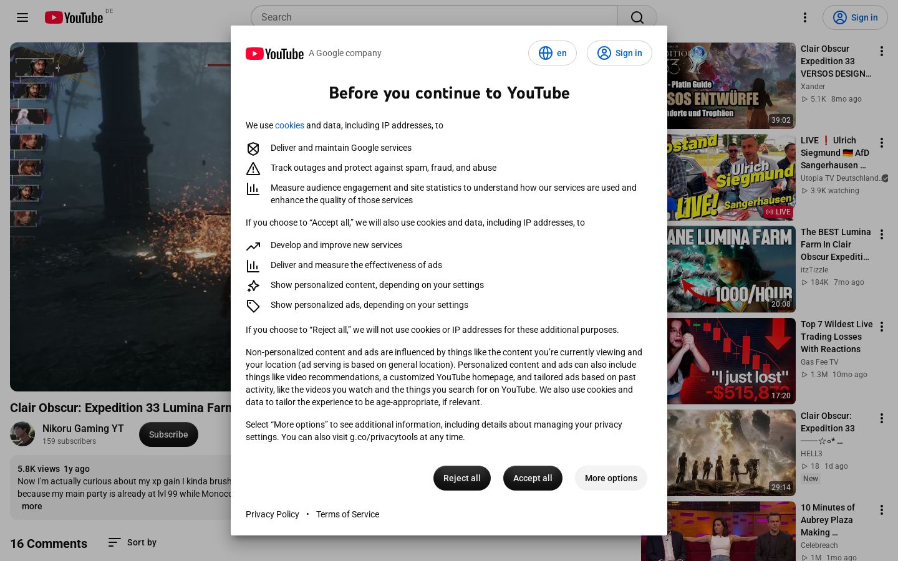
Task: Open the HELL3 channel name
Action: point(811,454)
